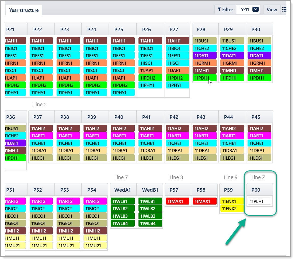Click 11PDH2 class in column P22
The image size is (295, 261).
point(41,85)
